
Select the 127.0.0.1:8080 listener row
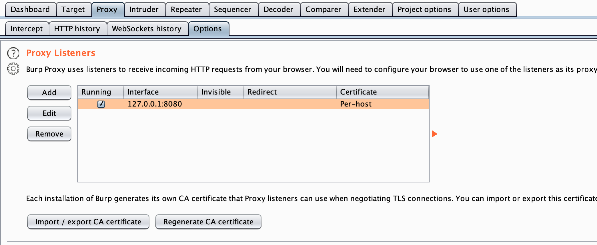[x=253, y=104]
